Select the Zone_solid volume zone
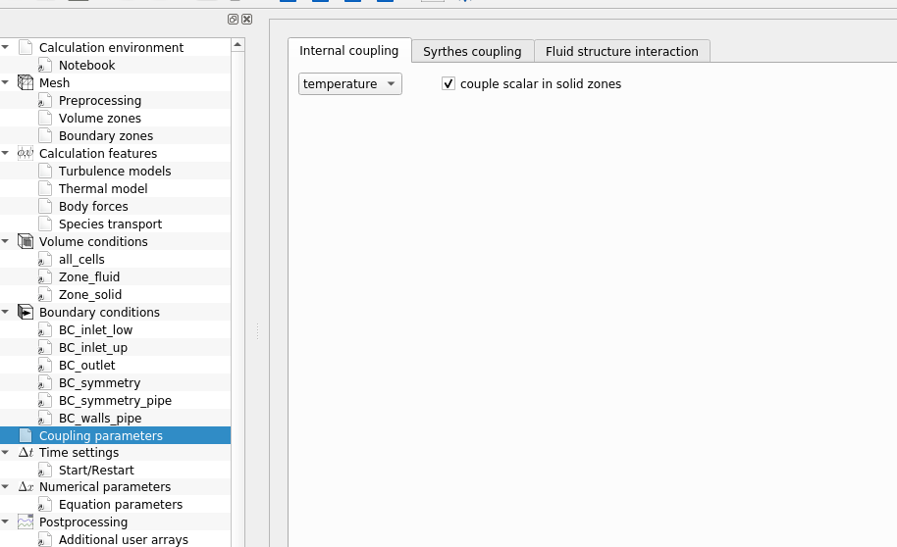 click(x=90, y=295)
